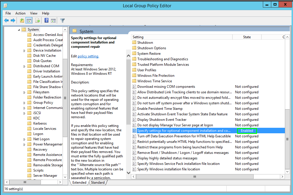
Task: Click the tree pane horizontal scrollbar thumb
Action: pyautogui.click(x=25, y=182)
